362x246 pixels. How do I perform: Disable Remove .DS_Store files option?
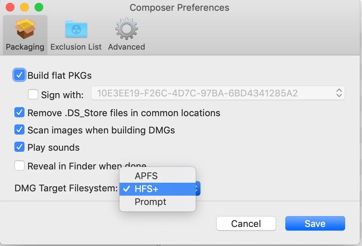[19, 112]
